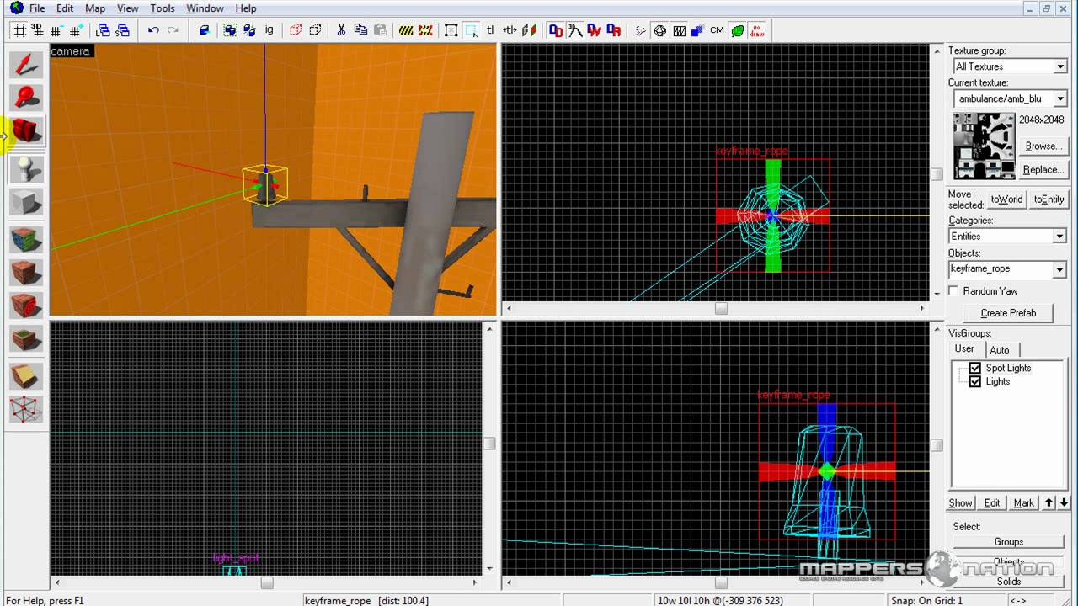Expand the Texture group dropdown
The height and width of the screenshot is (606, 1078).
click(1060, 66)
